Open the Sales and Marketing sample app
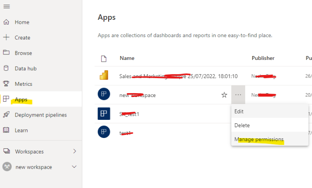The width and height of the screenshot is (312, 188). [178, 76]
